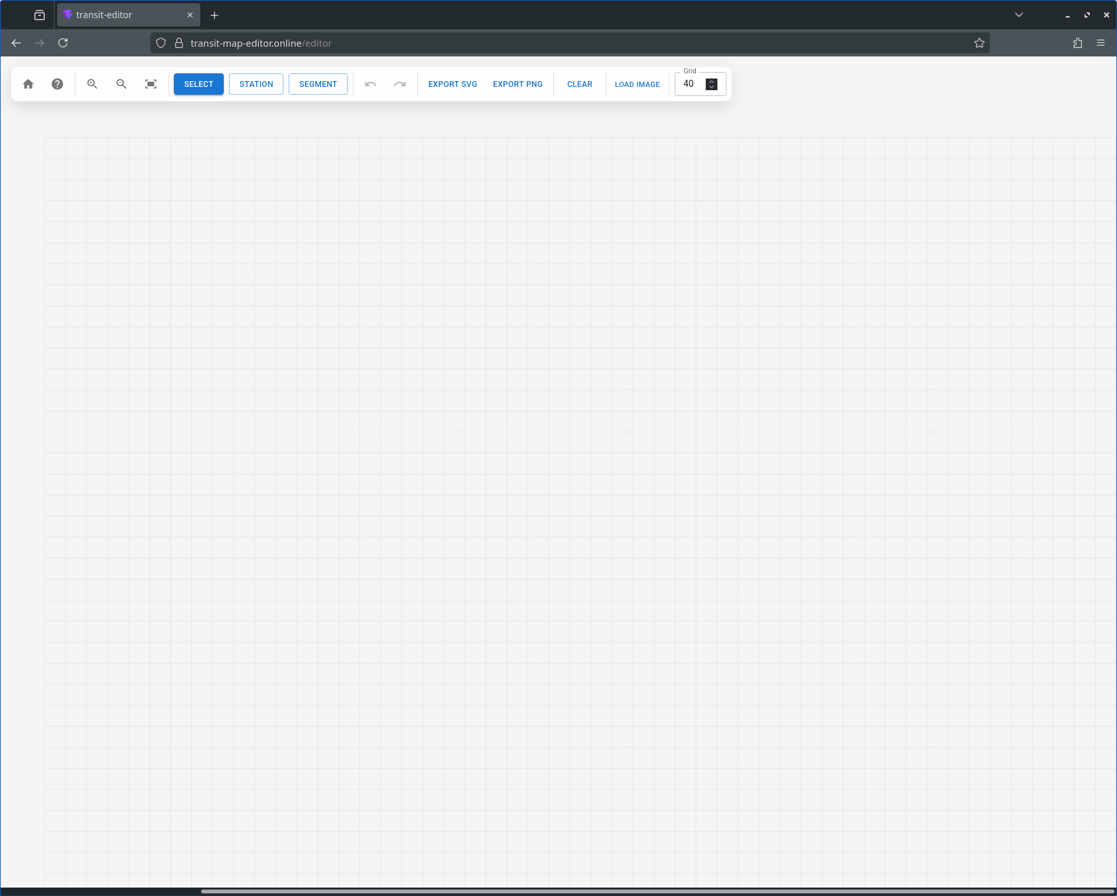Switch to the SEGMENT tool

318,84
